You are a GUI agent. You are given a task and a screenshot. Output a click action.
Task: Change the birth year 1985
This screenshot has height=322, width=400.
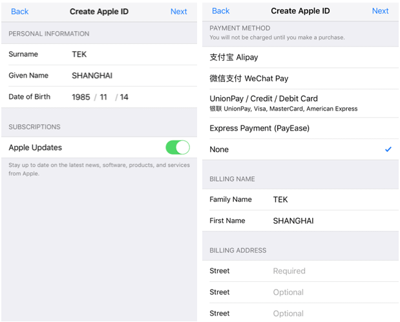click(81, 97)
